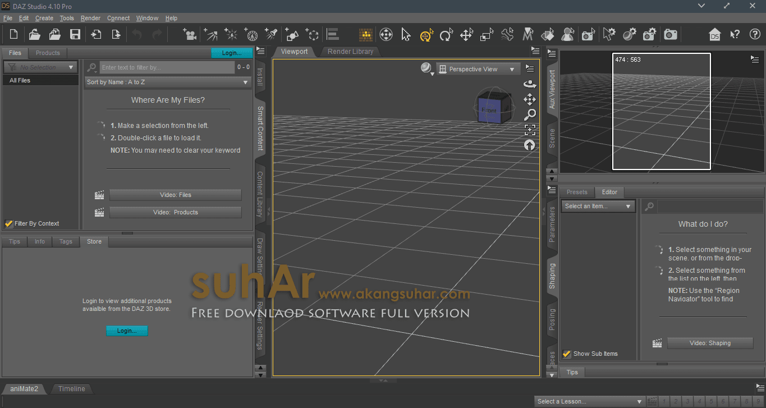Open the Smart Content pane options menu
The width and height of the screenshot is (766, 408).
pyautogui.click(x=260, y=51)
